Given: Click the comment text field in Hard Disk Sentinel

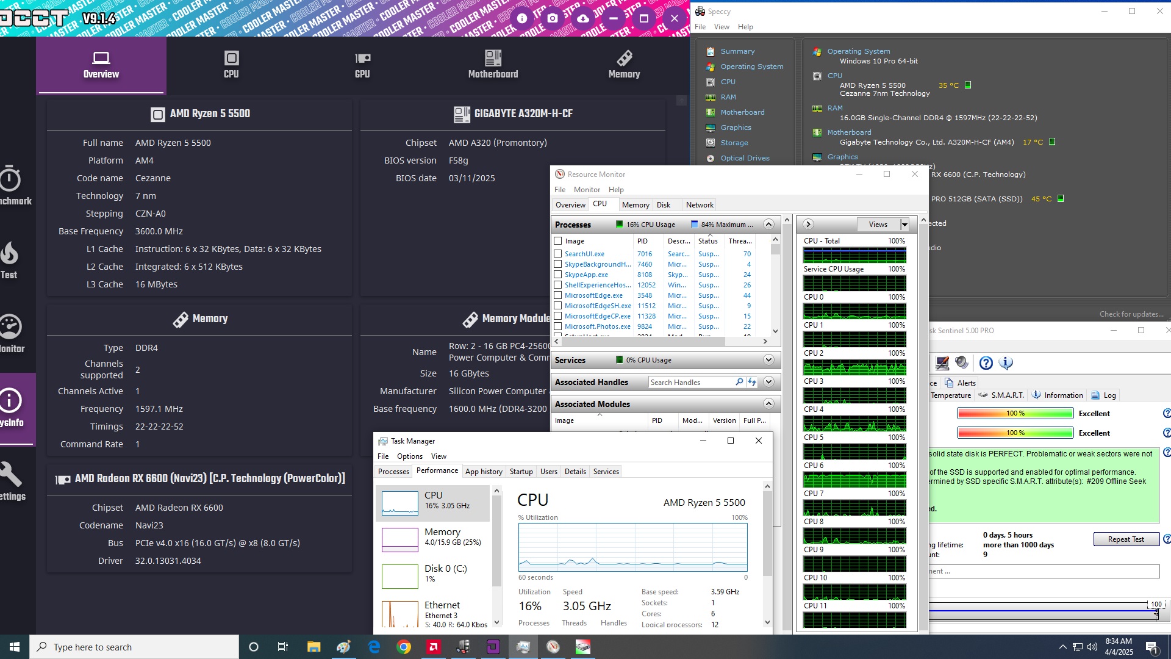Looking at the screenshot, I should click(1044, 572).
